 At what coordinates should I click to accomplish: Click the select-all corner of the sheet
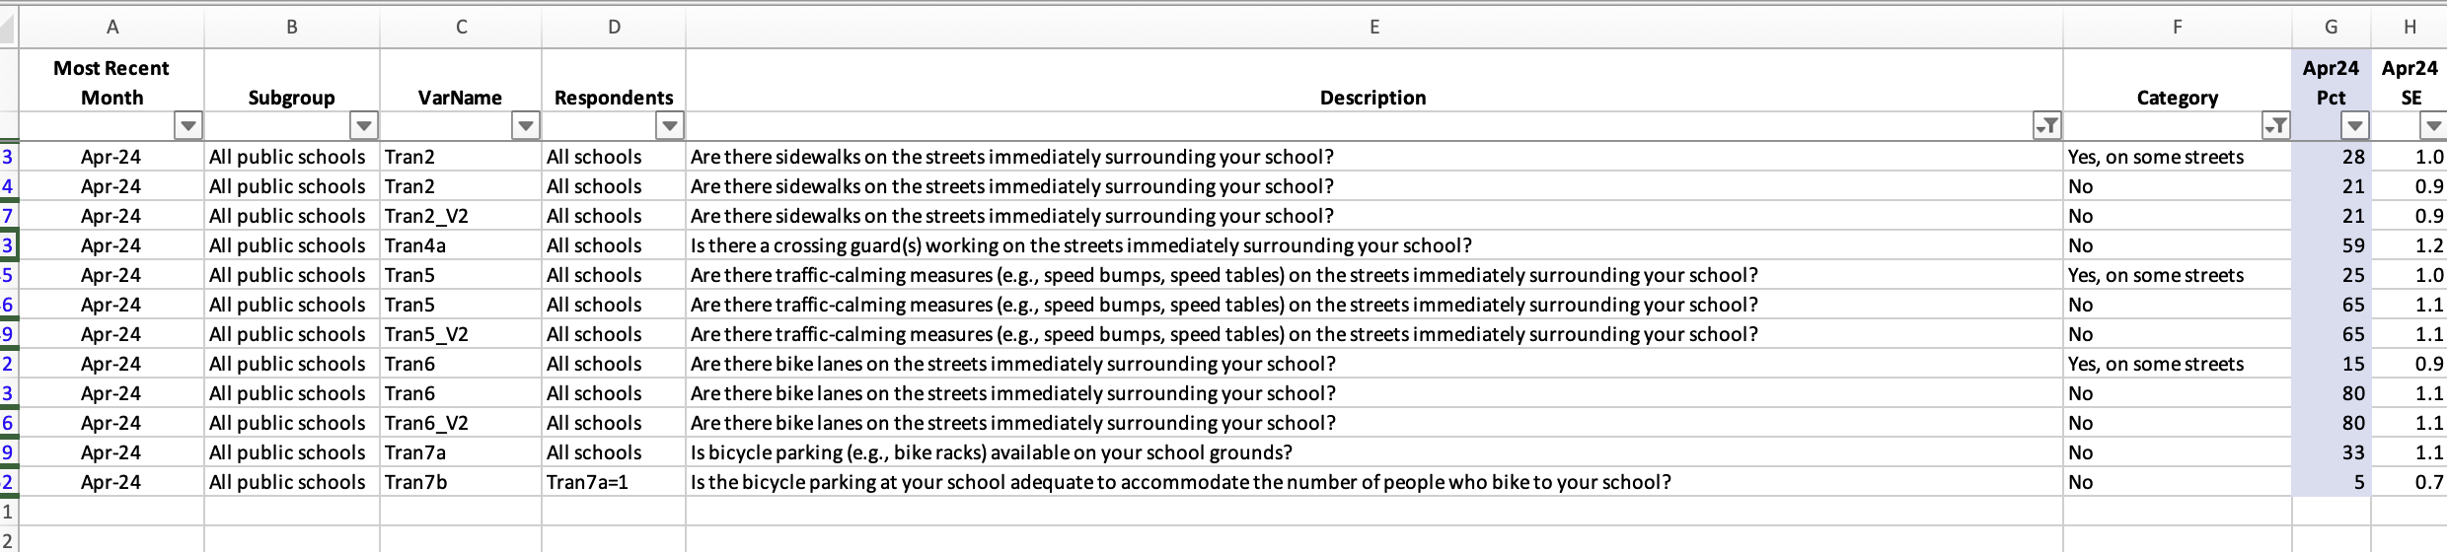9,28
